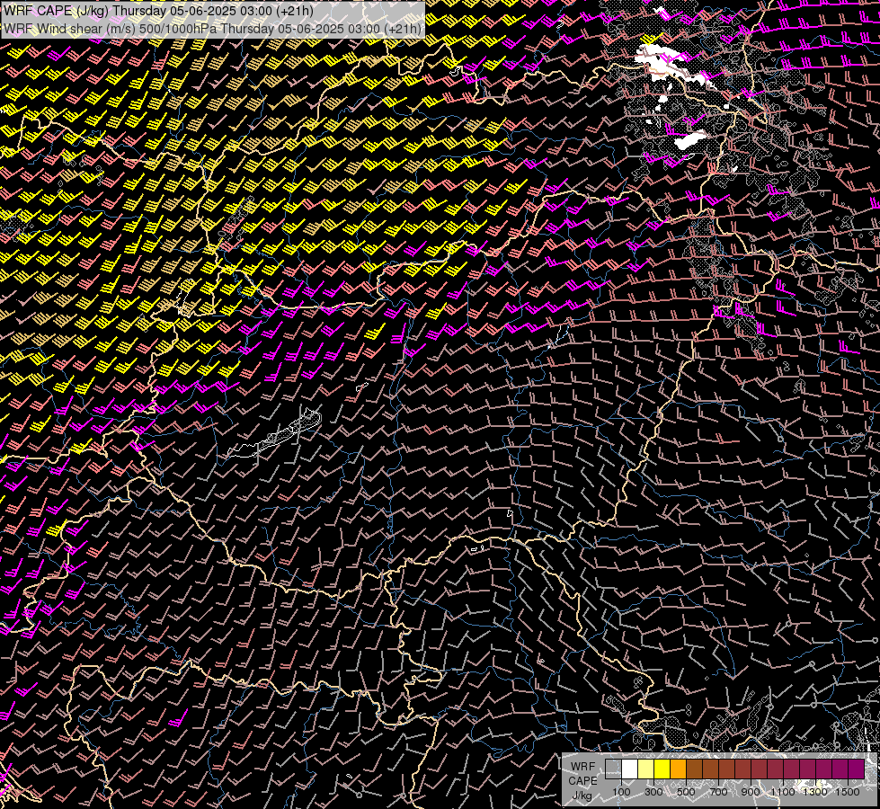Viewport: 880px width, 809px height.
Task: Click the legend value '300'
Action: (x=653, y=792)
